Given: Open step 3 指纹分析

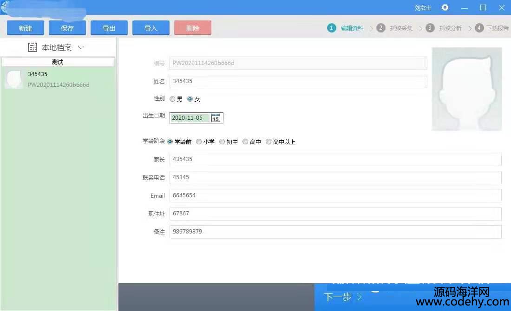Looking at the screenshot, I should coord(444,28).
